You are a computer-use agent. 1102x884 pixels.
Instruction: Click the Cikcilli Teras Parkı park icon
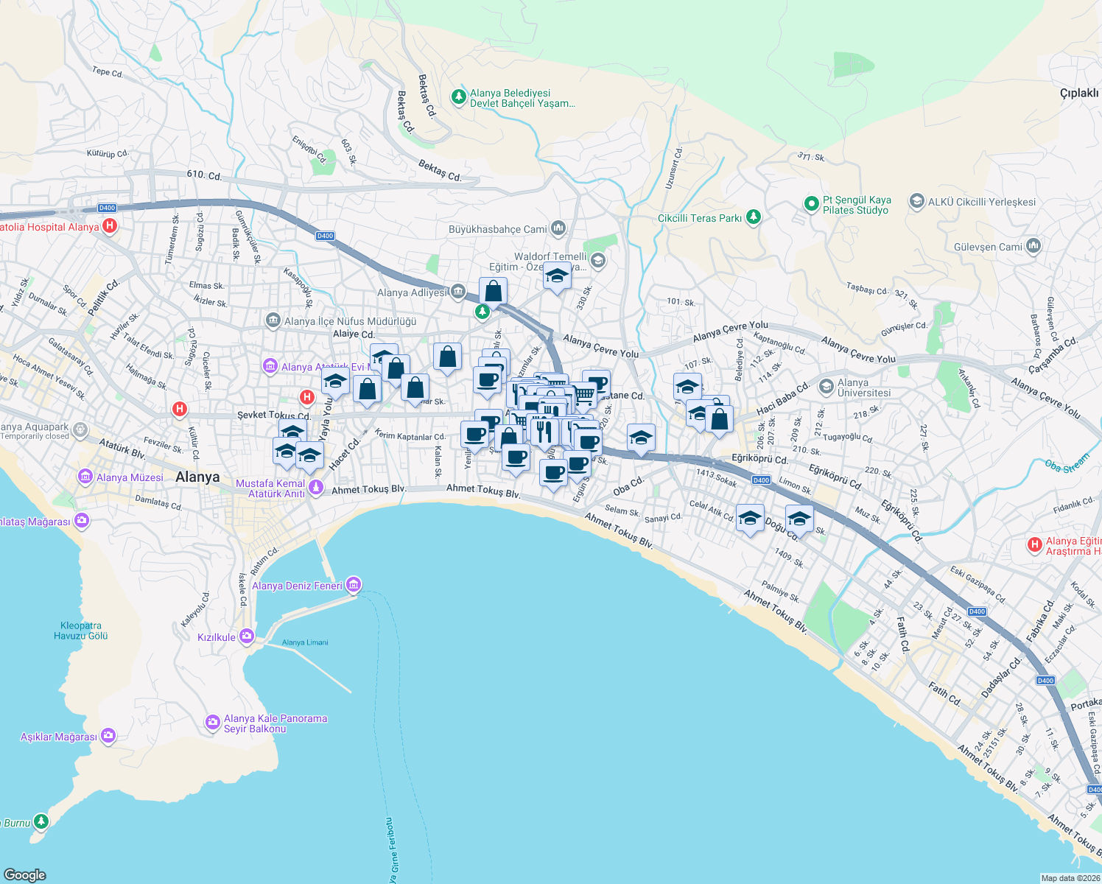(x=752, y=217)
